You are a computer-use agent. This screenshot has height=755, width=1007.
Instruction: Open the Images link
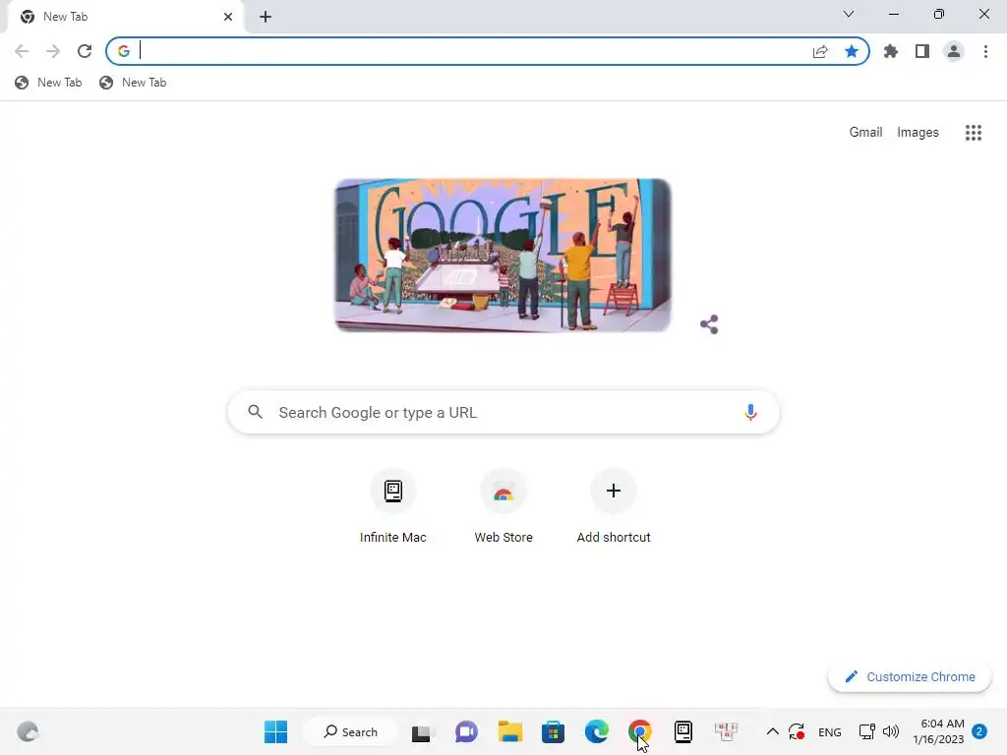tap(918, 133)
